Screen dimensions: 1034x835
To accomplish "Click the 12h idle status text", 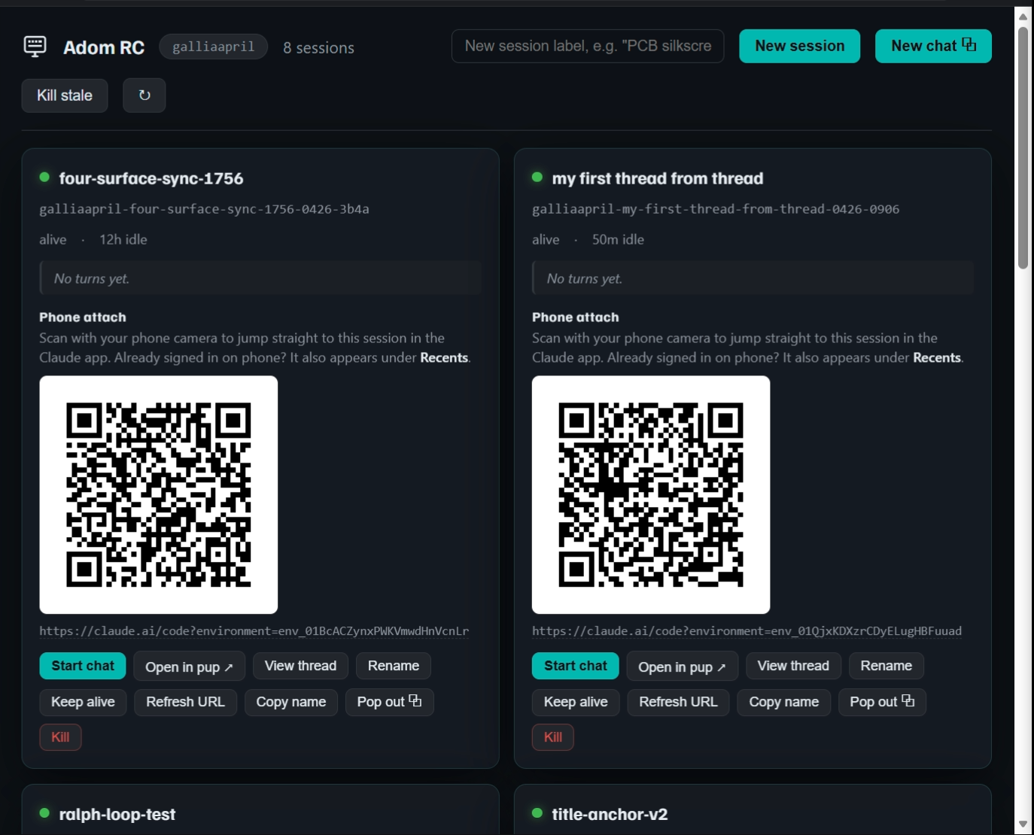I will (123, 239).
